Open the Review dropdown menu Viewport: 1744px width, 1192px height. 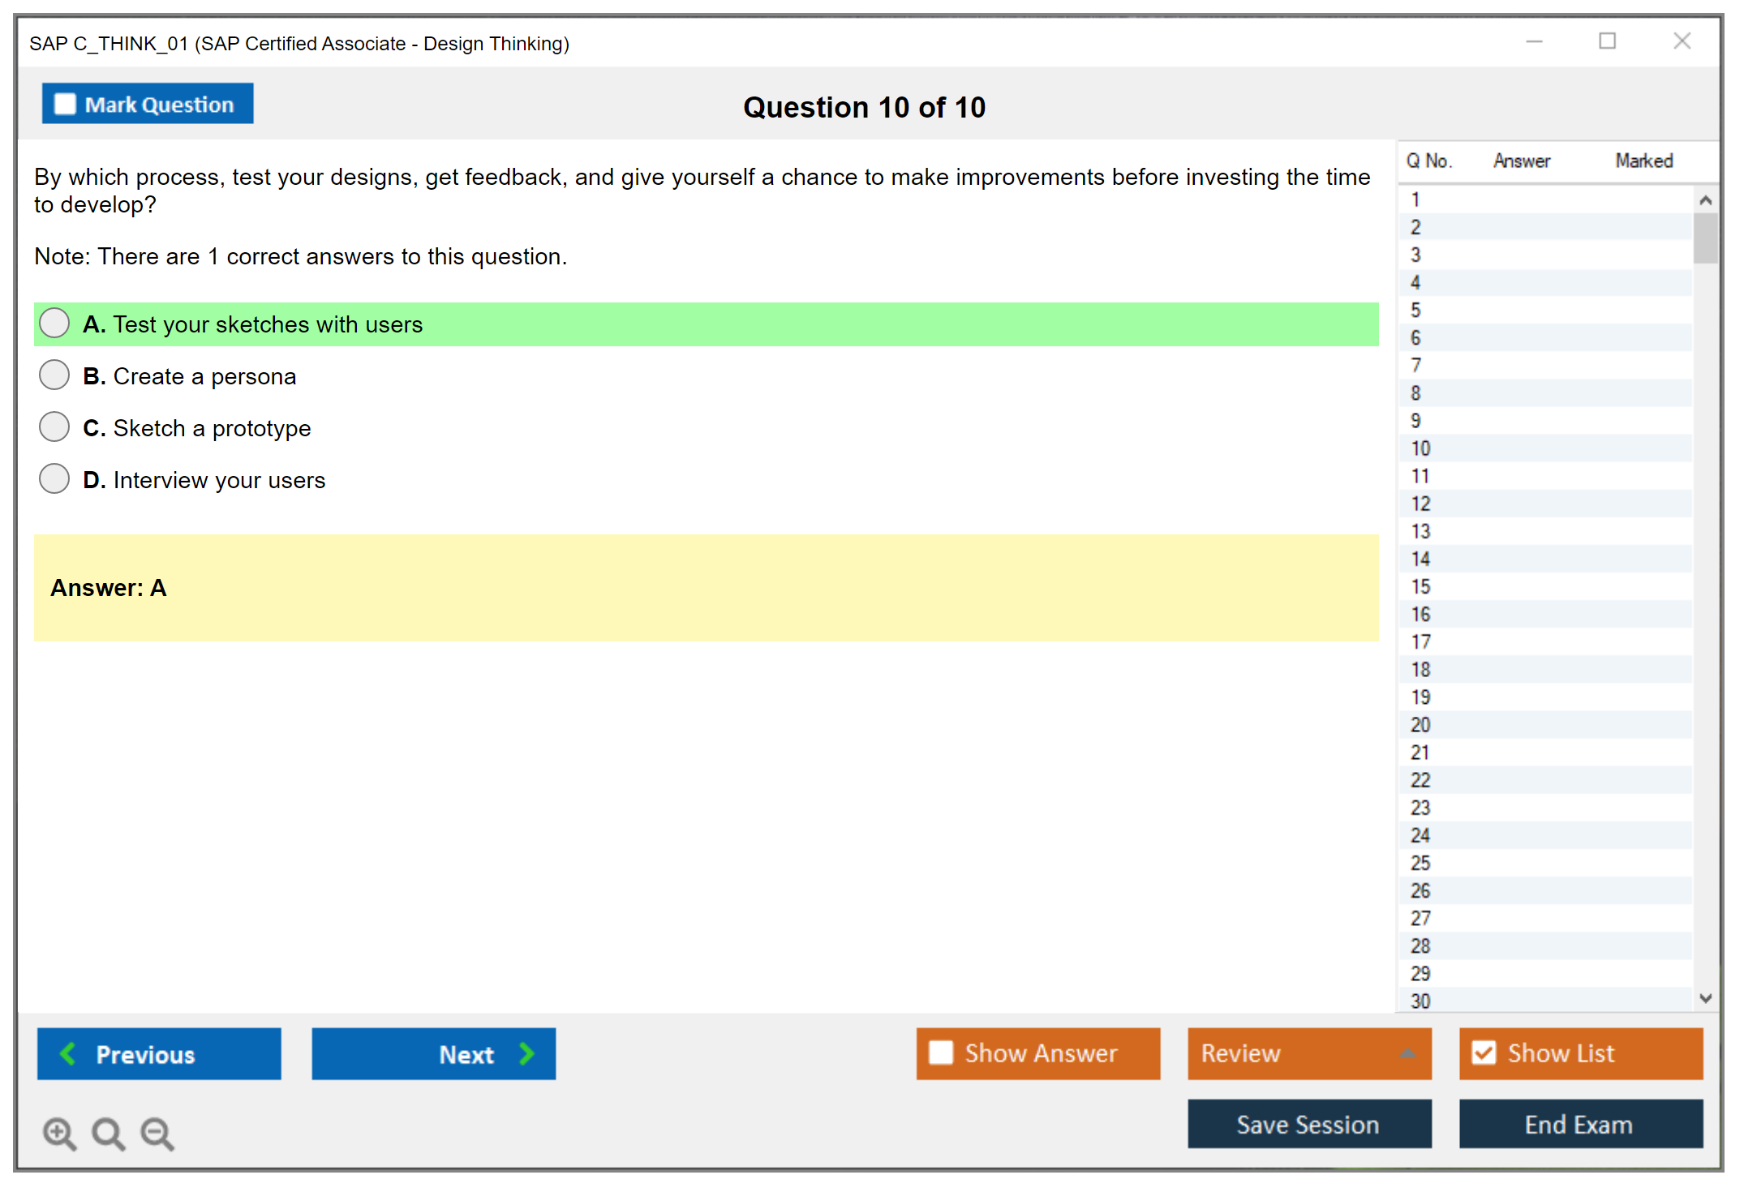coord(1407,1053)
